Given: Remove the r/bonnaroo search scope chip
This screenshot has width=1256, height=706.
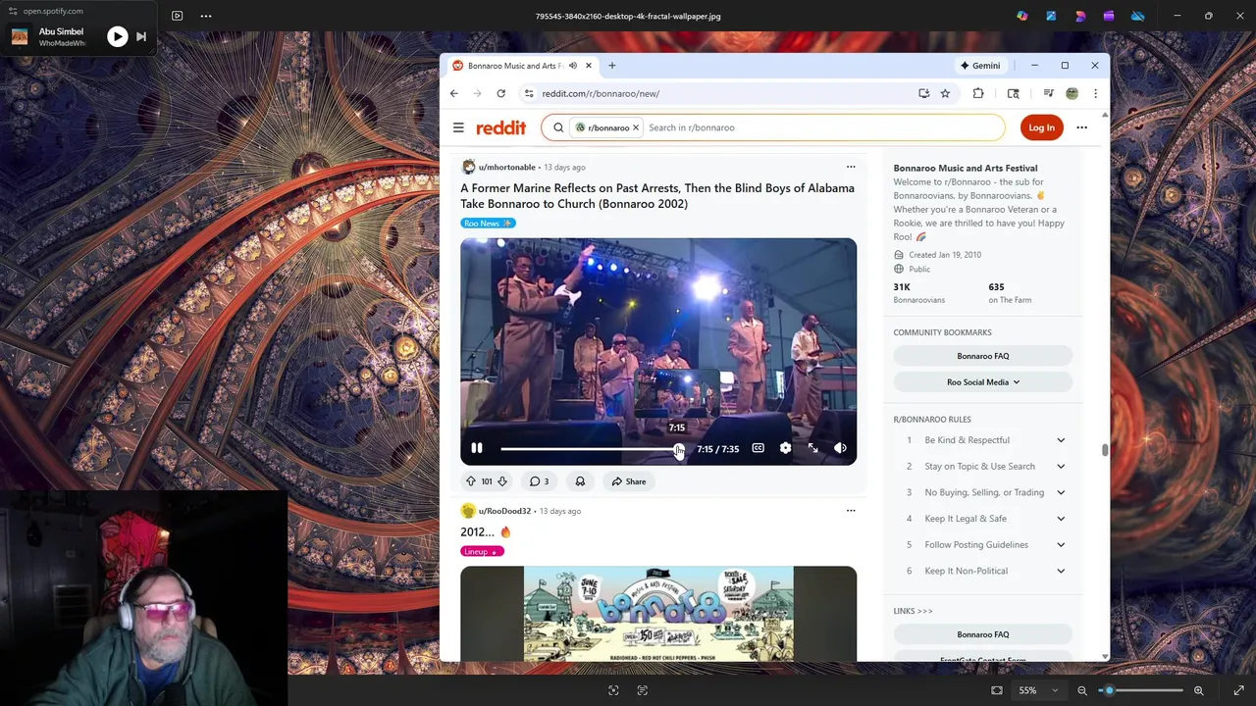Looking at the screenshot, I should (x=636, y=127).
